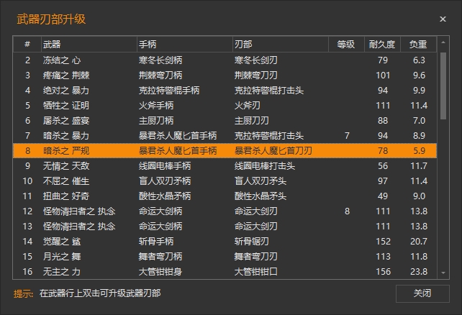
Task: Click durability value 79
Action: click(x=383, y=60)
